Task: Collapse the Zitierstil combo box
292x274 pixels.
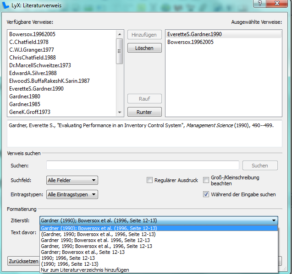Action: pos(274,220)
